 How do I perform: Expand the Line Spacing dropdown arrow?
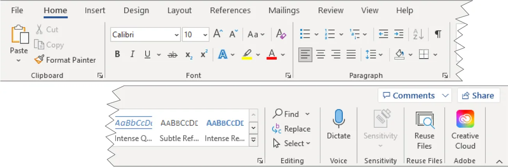point(381,55)
